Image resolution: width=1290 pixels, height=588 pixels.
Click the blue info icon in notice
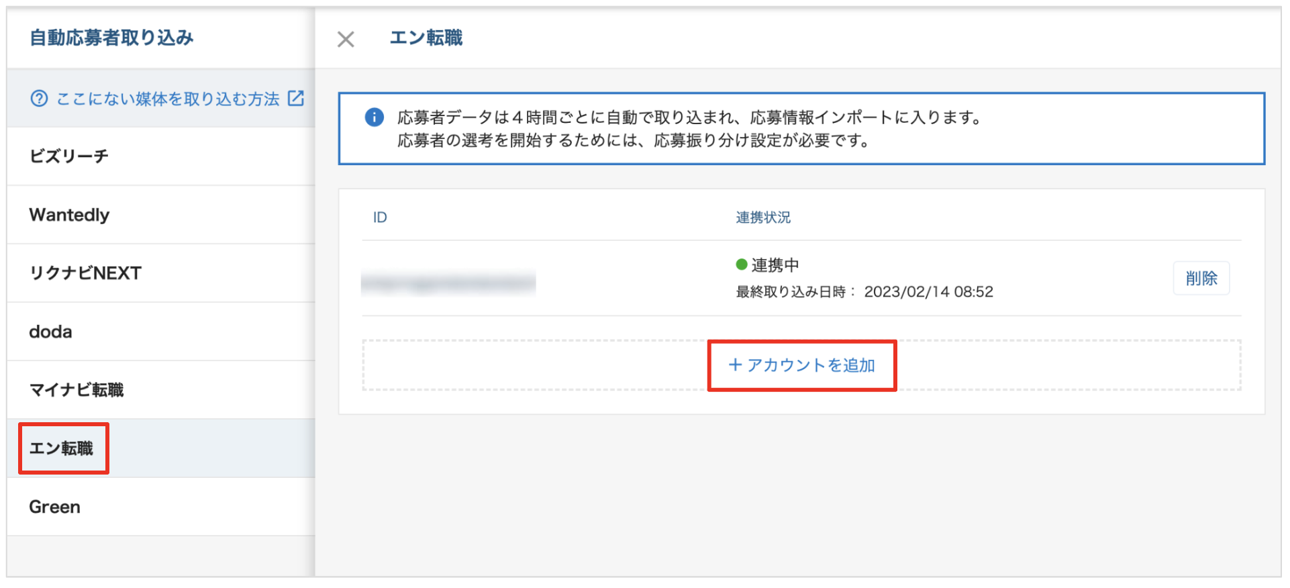pos(374,117)
